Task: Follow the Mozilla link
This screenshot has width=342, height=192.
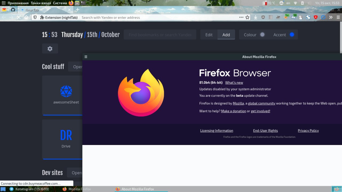Action: click(238, 103)
